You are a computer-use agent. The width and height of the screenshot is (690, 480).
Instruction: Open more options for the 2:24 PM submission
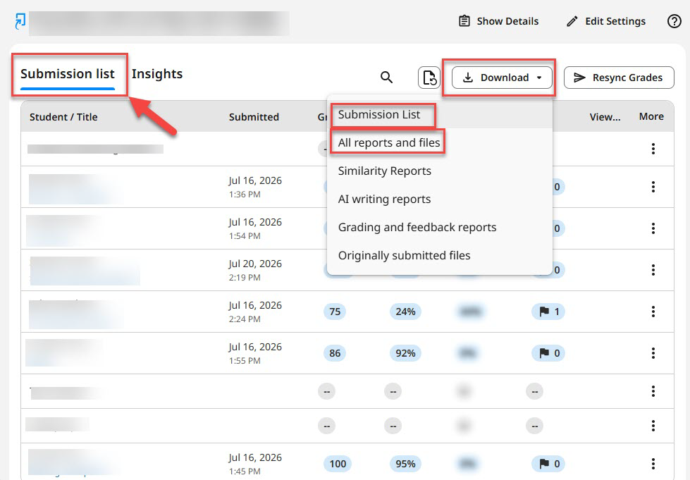click(653, 312)
